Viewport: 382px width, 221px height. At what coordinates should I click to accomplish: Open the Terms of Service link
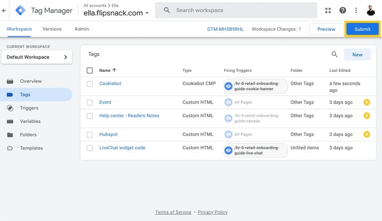(x=173, y=212)
